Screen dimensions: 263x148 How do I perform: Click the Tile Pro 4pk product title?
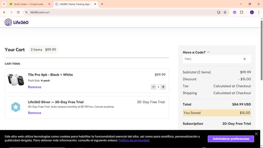(x=50, y=75)
